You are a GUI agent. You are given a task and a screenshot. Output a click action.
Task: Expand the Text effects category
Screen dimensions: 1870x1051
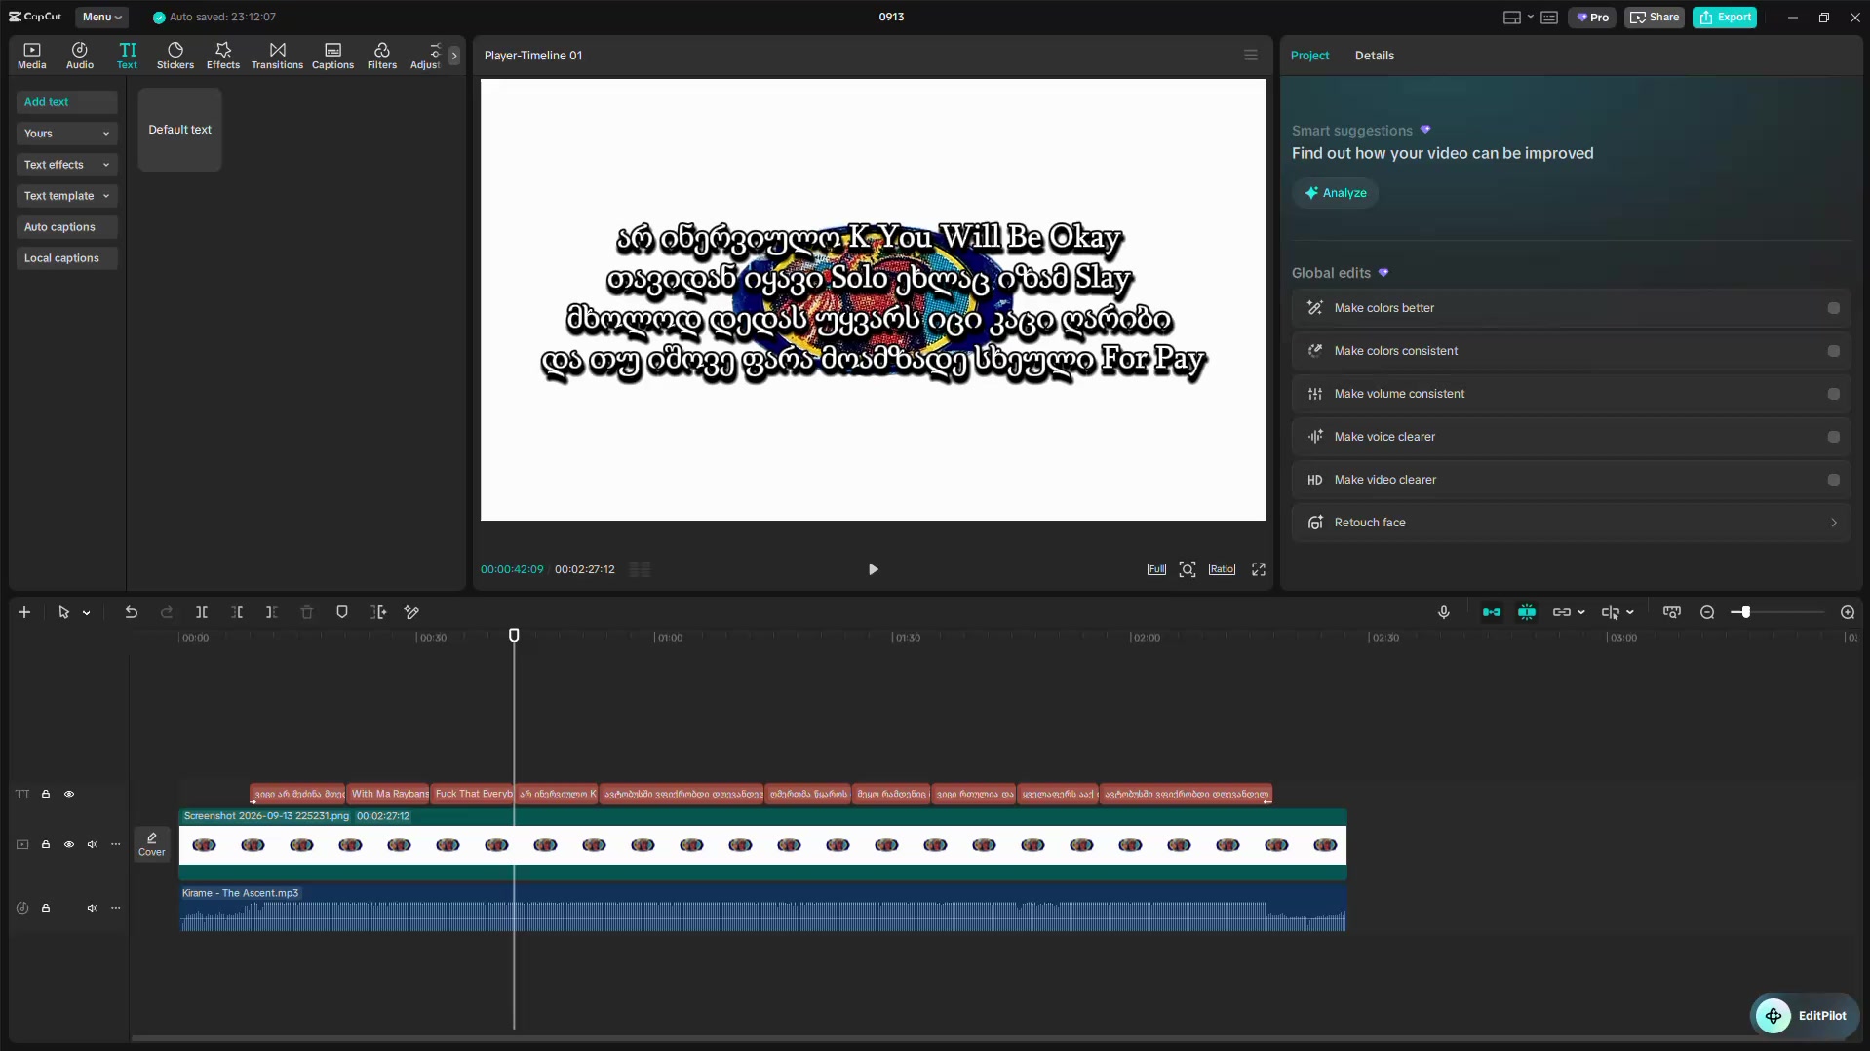click(x=66, y=165)
